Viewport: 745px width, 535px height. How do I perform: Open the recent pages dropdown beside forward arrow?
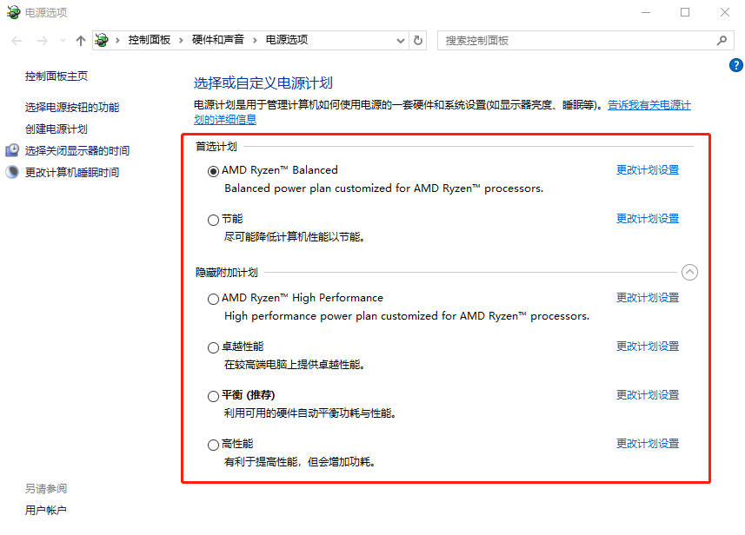61,40
